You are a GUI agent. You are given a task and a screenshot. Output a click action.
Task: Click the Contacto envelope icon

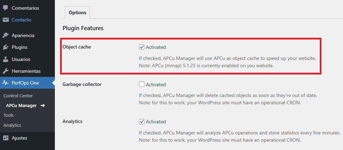point(6,20)
